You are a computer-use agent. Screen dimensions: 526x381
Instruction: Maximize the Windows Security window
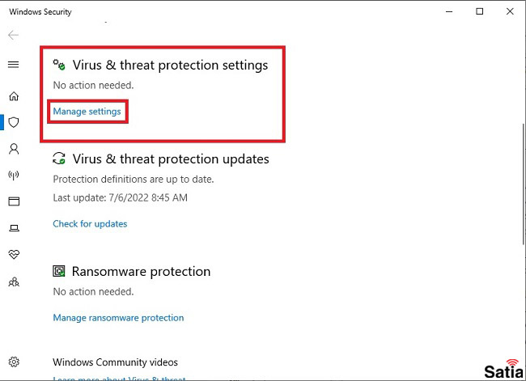(x=480, y=11)
